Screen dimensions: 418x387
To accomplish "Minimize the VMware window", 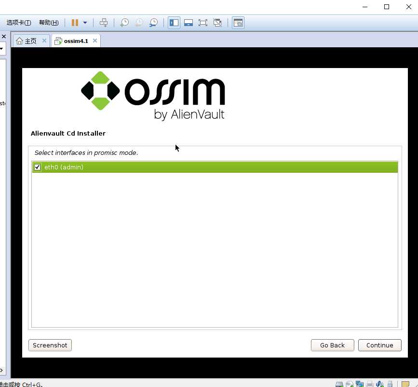I will (x=365, y=7).
